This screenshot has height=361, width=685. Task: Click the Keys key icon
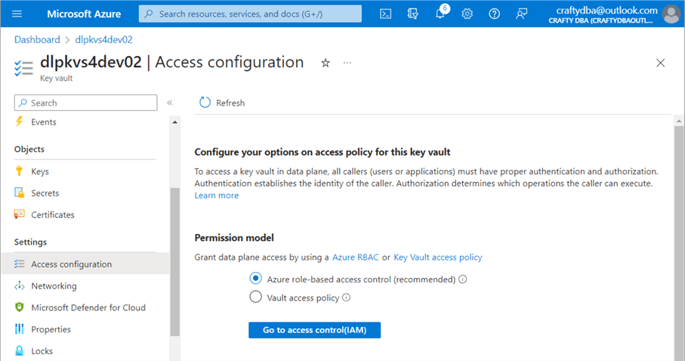pyautogui.click(x=19, y=171)
